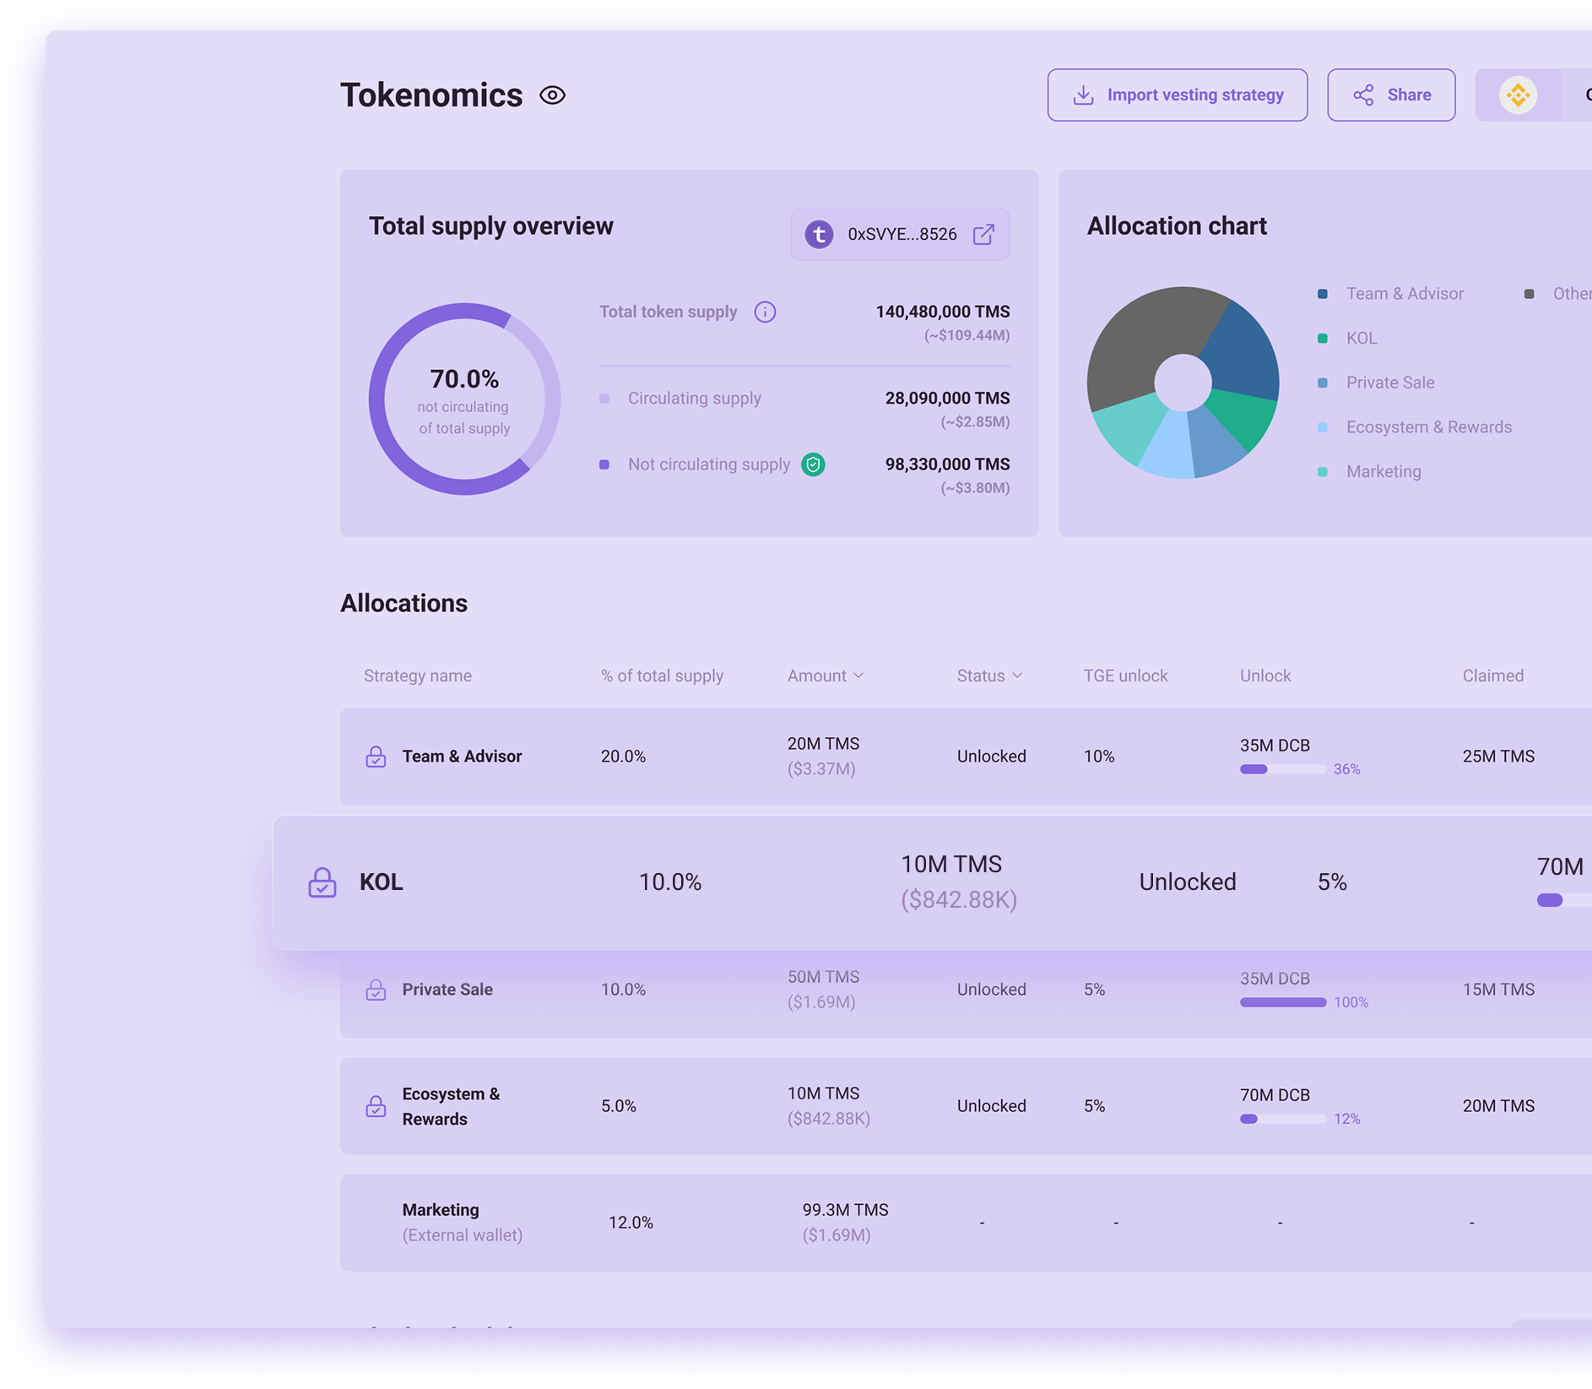Viewport: 1592px width, 1389px height.
Task: Click the lock icon on the Team & Advisor row
Action: [x=376, y=756]
